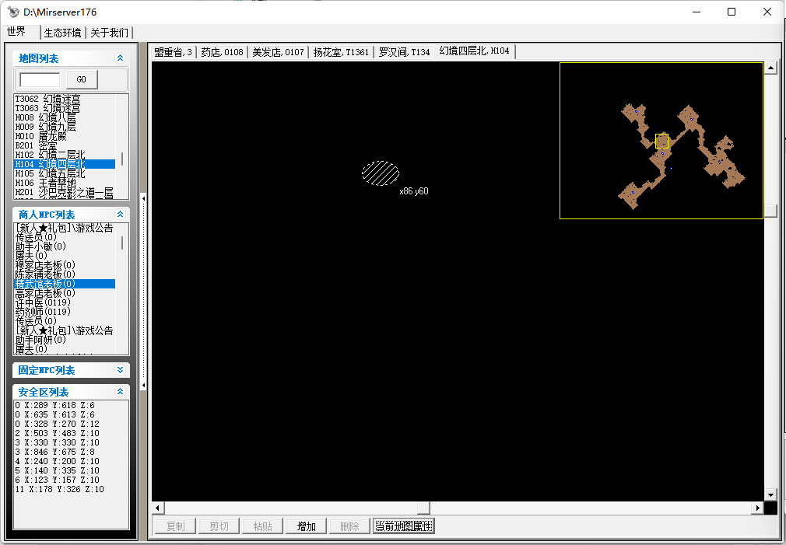Select T3062 幻境迷宫 in map list
The width and height of the screenshot is (786, 545).
point(64,99)
